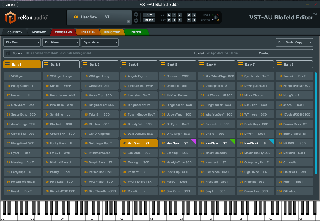Image resolution: width=320 pixels, height=221 pixels.
Task: Select program 79 Octopussy Pad T
Action: (x=256, y=162)
